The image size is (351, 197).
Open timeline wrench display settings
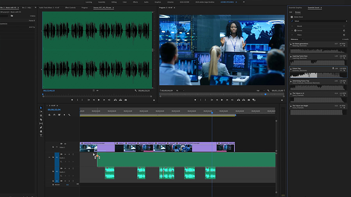[69, 115]
